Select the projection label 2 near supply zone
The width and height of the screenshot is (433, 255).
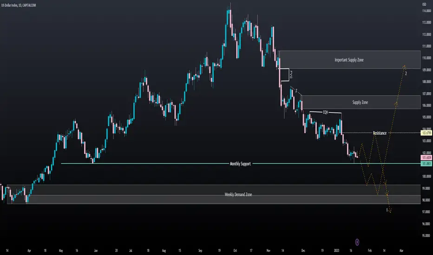point(406,73)
